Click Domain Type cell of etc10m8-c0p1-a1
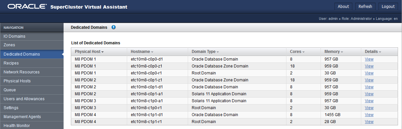402x129 pixels. [237, 94]
